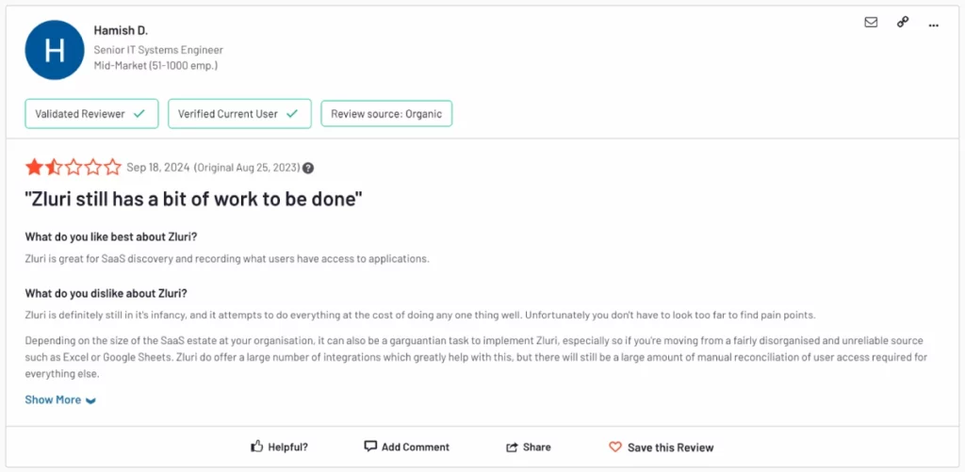This screenshot has width=965, height=472.
Task: Click Hamish D. avatar circle
Action: click(54, 50)
